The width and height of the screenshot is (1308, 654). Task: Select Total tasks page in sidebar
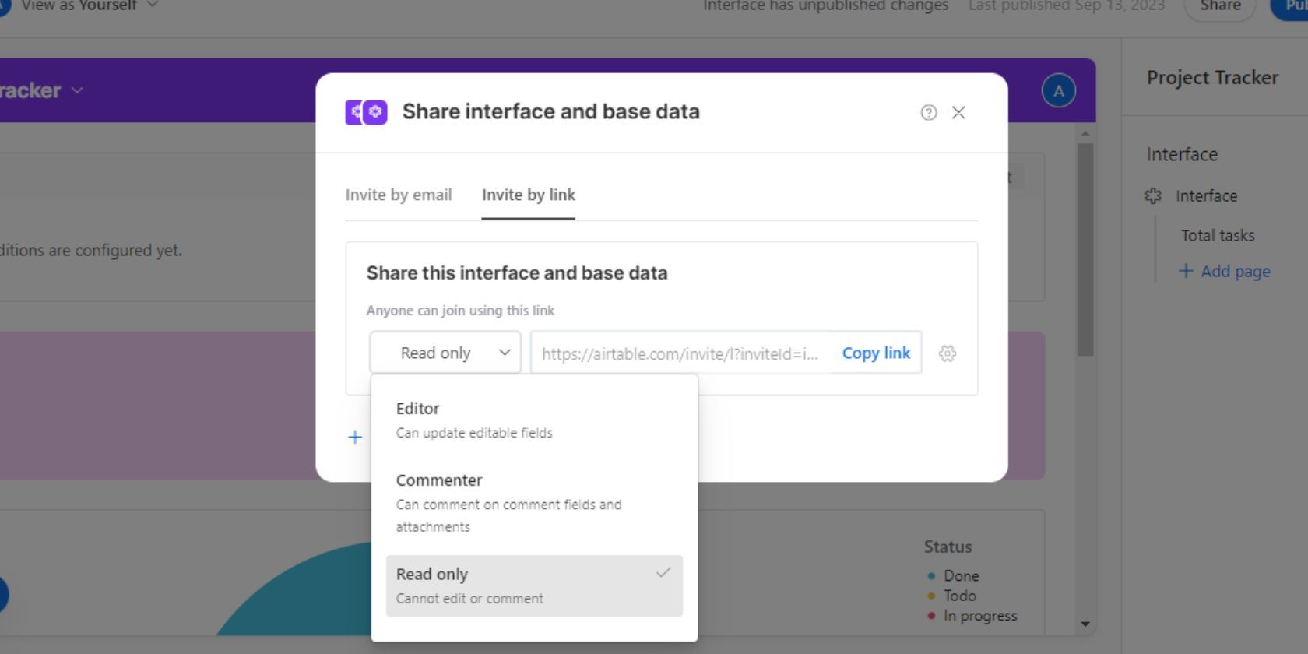(x=1217, y=235)
